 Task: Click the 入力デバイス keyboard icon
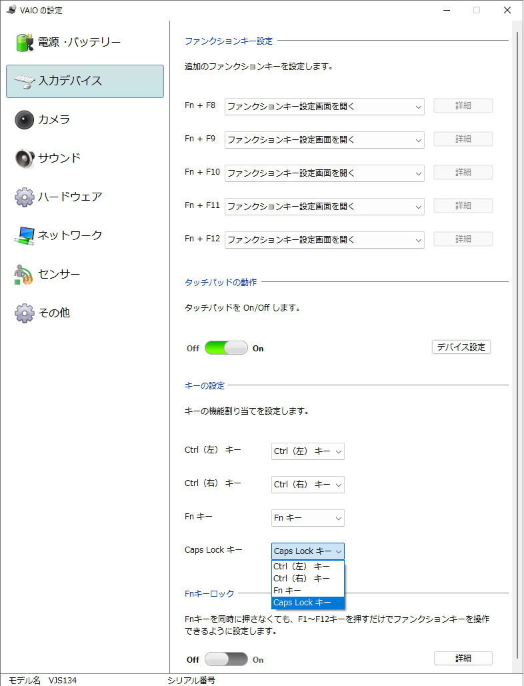click(x=25, y=81)
